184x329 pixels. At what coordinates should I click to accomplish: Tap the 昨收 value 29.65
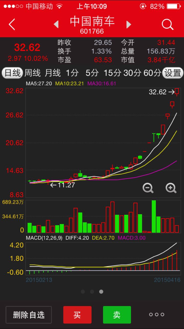point(103,42)
